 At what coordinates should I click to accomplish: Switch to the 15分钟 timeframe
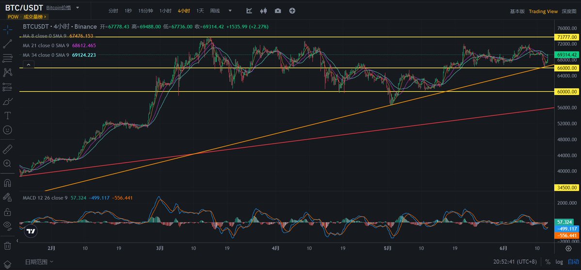[x=146, y=11]
